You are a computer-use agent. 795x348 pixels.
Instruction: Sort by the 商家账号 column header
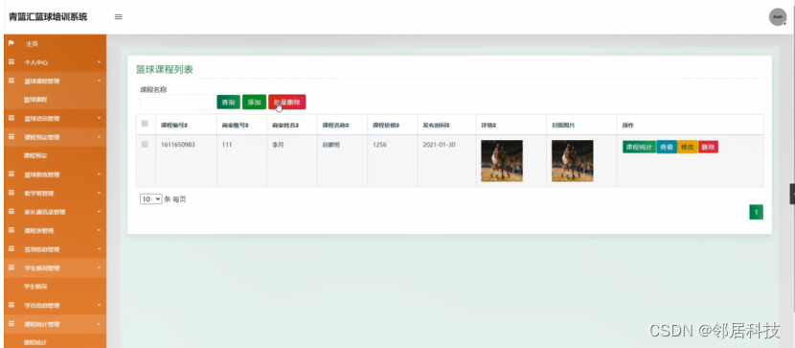236,126
